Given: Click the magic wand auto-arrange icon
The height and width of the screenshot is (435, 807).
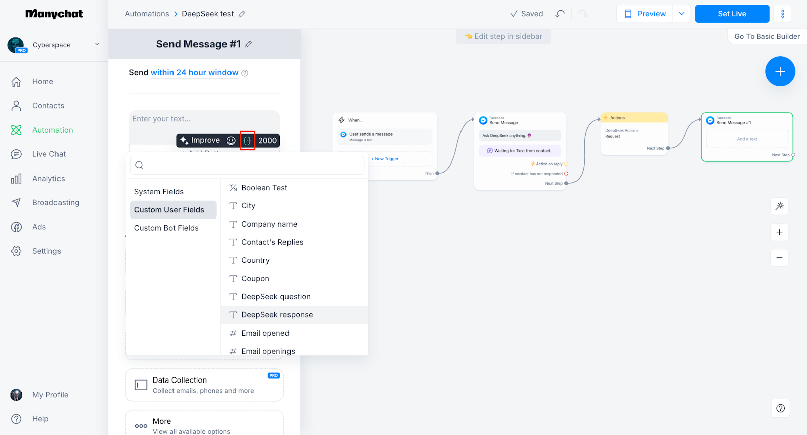Looking at the screenshot, I should pyautogui.click(x=779, y=206).
